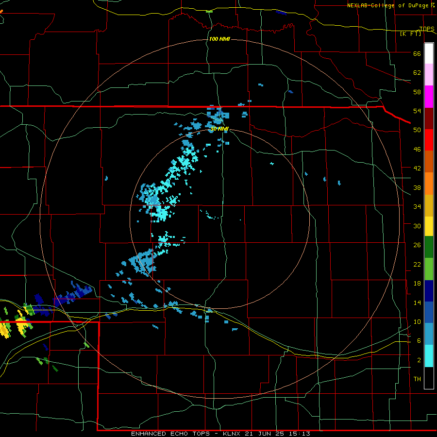437x437 pixels.
Task: Click the '34' legend value
Action: [x=417, y=207]
